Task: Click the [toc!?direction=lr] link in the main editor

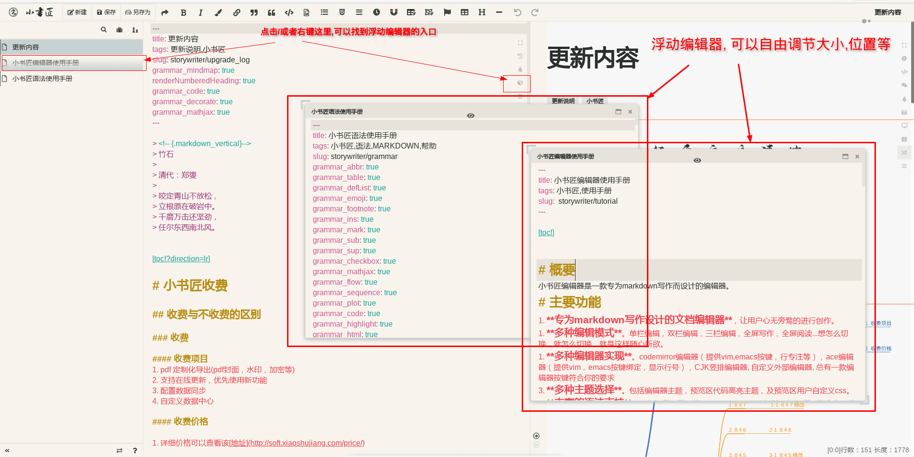Action: click(x=181, y=259)
